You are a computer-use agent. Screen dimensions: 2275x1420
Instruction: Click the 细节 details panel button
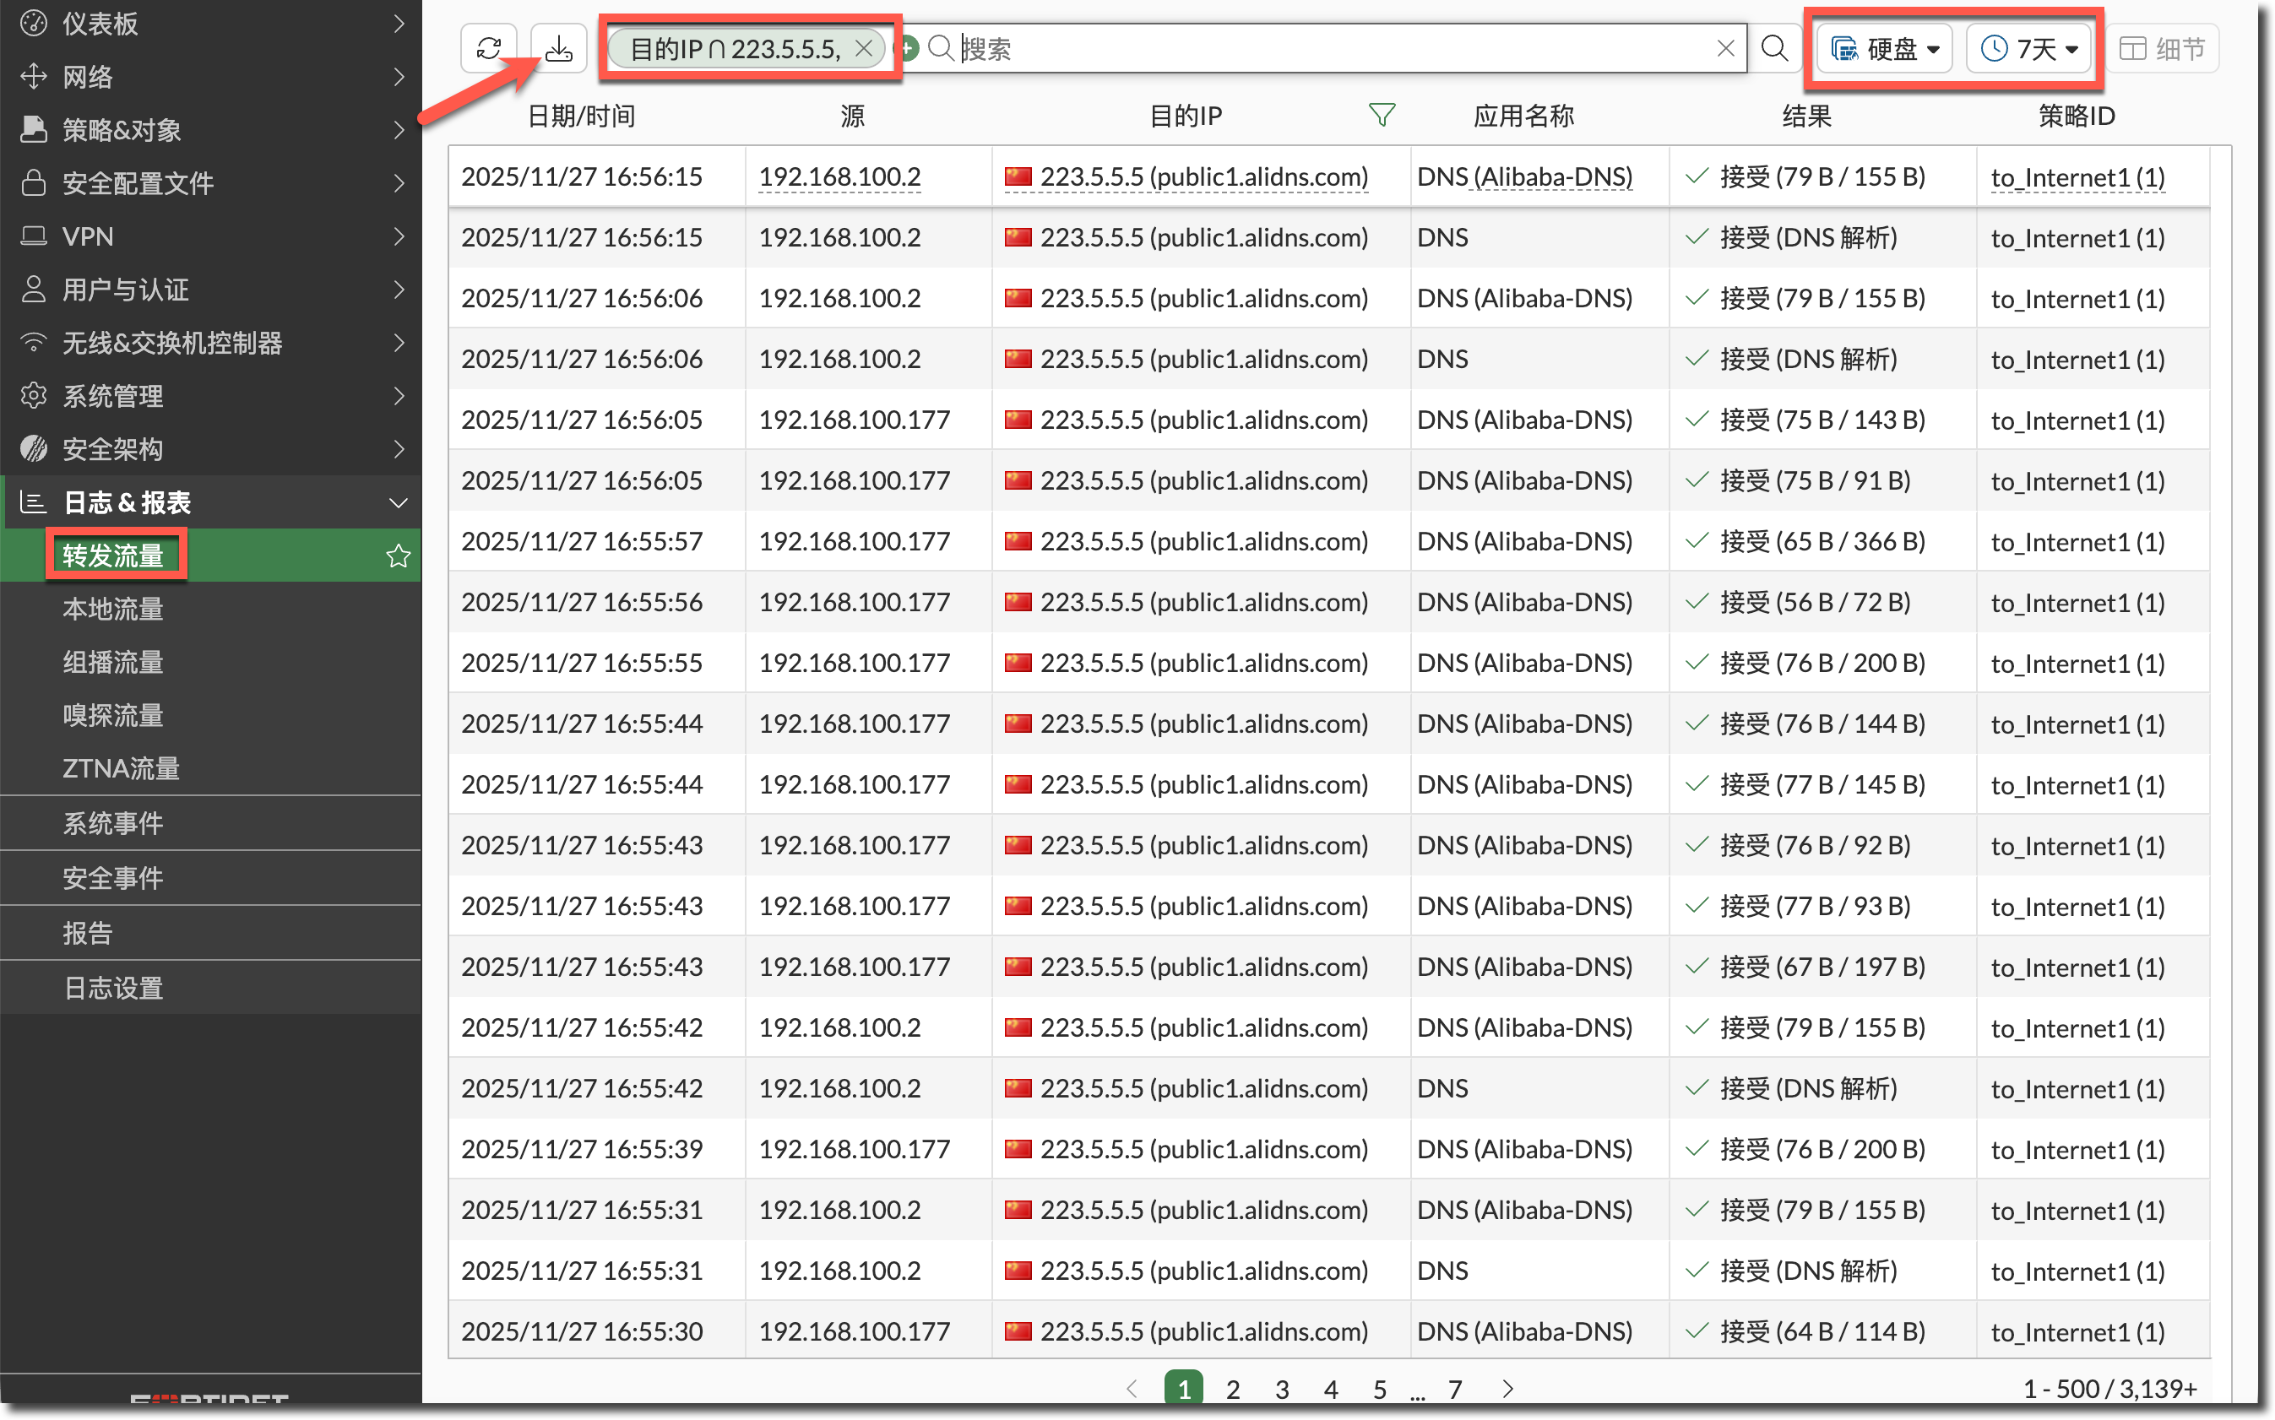pyautogui.click(x=2163, y=48)
